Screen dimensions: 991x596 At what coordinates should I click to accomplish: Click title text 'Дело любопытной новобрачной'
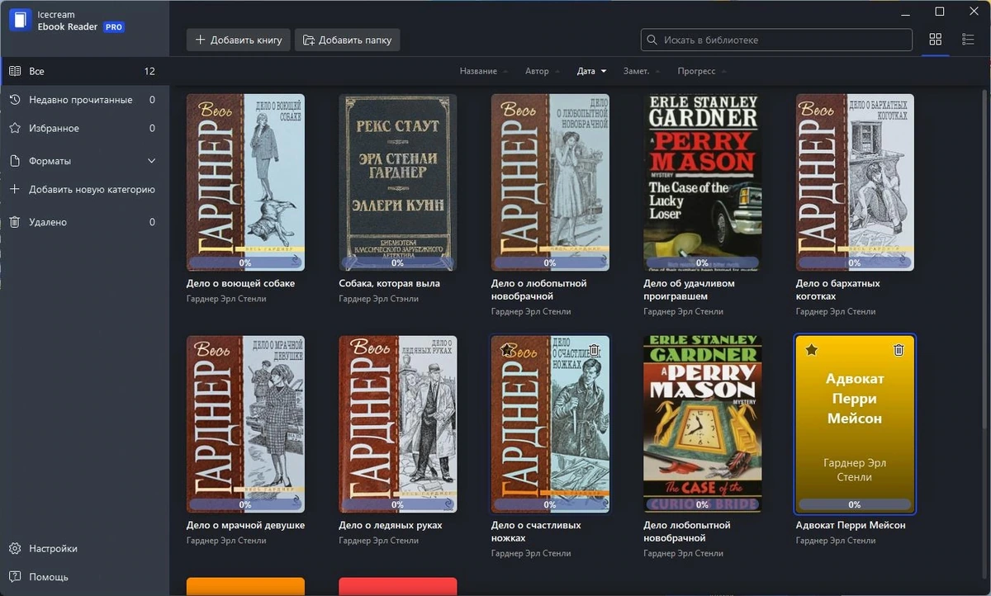pyautogui.click(x=687, y=531)
